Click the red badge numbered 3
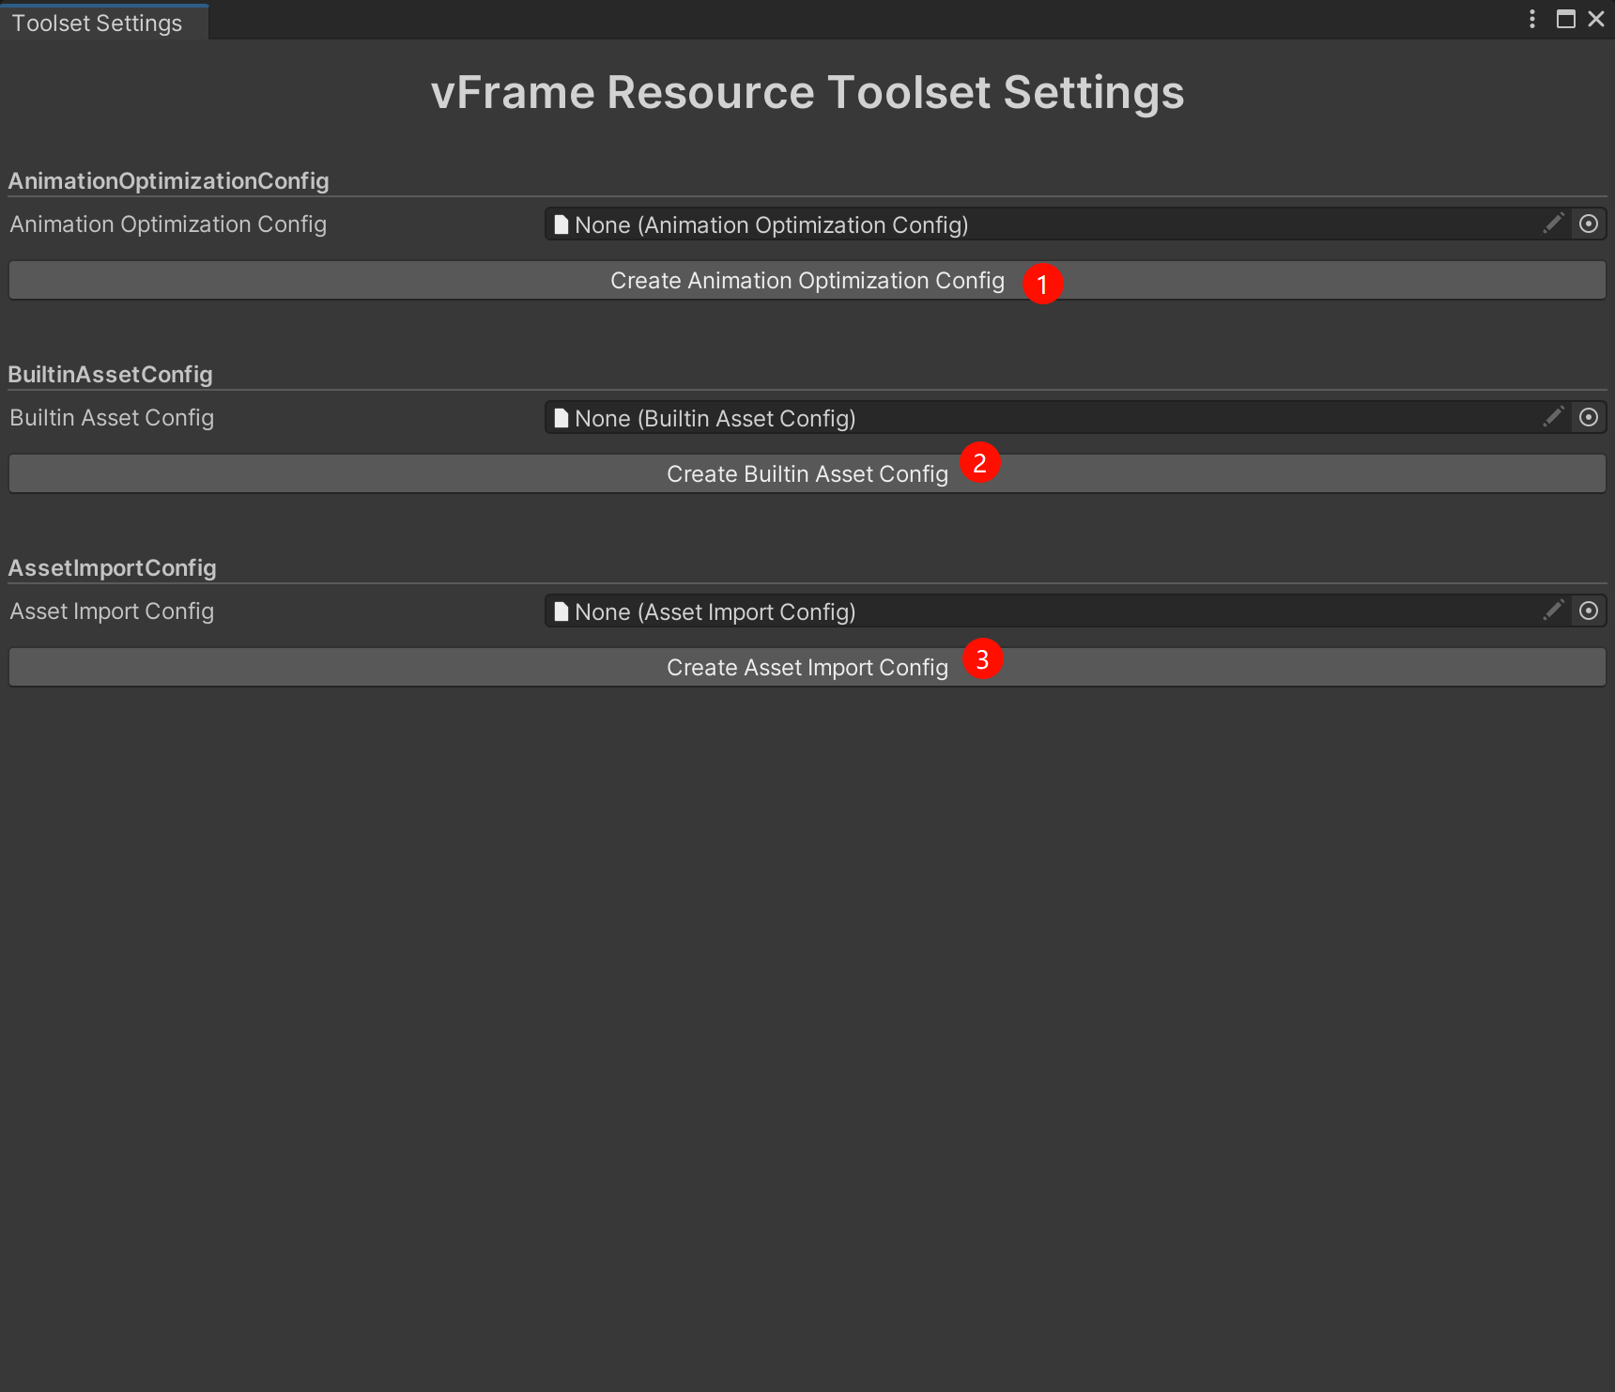Screen dimensions: 1615x1392 982,659
